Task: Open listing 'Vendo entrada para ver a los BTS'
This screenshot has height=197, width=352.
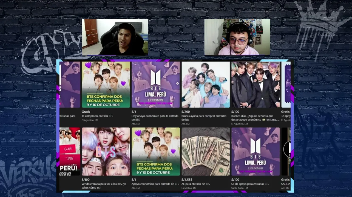Action: pos(104,186)
